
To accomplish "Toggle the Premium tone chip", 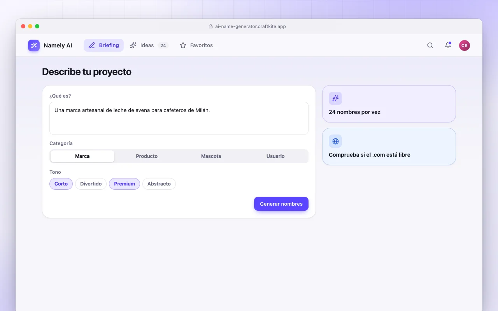I will pos(124,184).
